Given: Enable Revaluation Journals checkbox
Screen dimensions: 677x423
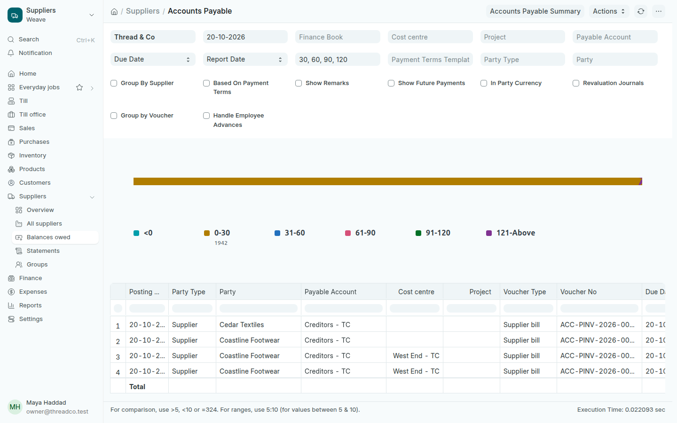Looking at the screenshot, I should [576, 83].
